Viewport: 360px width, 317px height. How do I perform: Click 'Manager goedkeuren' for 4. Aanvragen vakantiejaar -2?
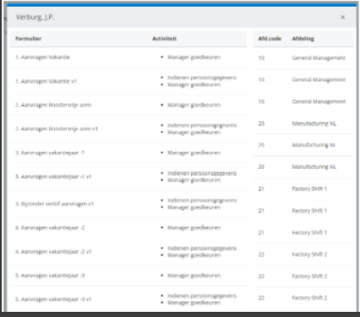click(194, 227)
